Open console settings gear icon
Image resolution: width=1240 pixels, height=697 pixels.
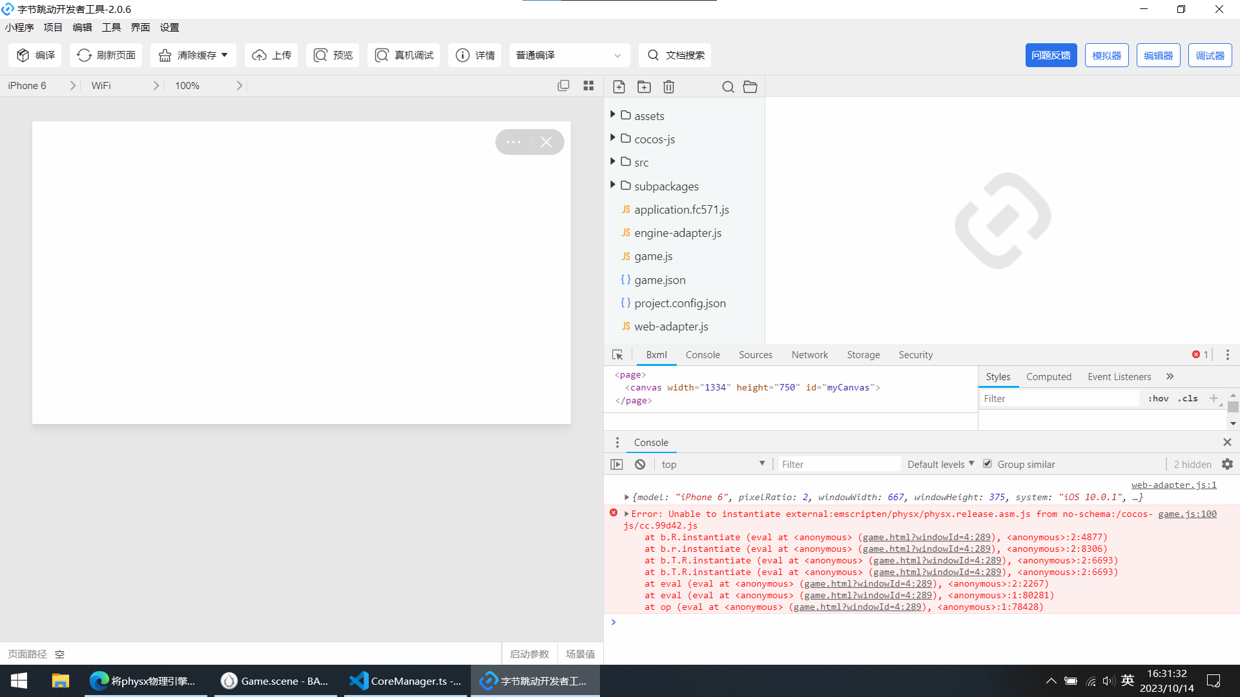1227,464
